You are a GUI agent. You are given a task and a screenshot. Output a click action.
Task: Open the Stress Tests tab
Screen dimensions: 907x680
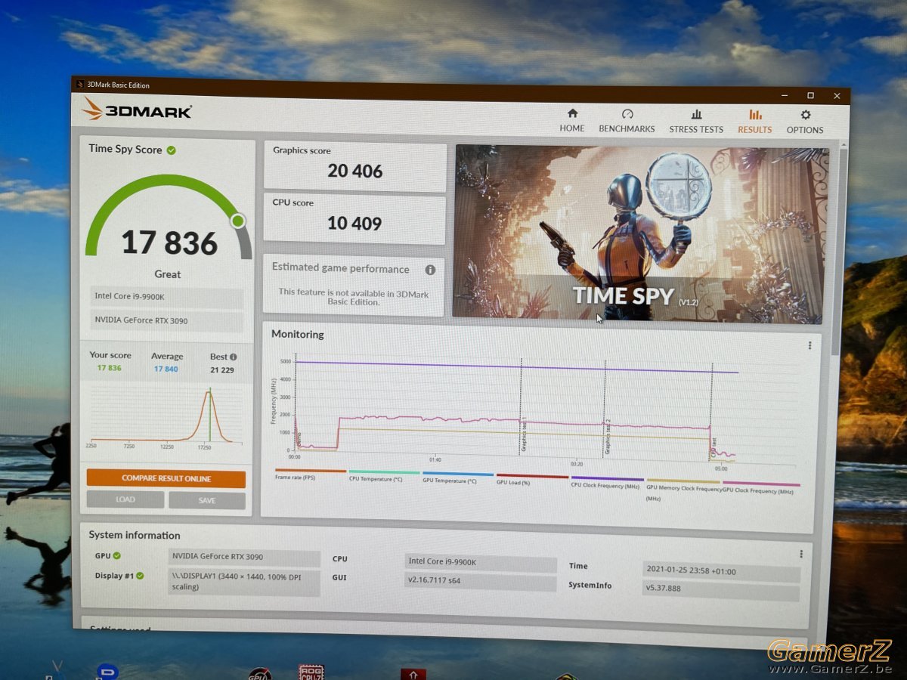click(696, 122)
